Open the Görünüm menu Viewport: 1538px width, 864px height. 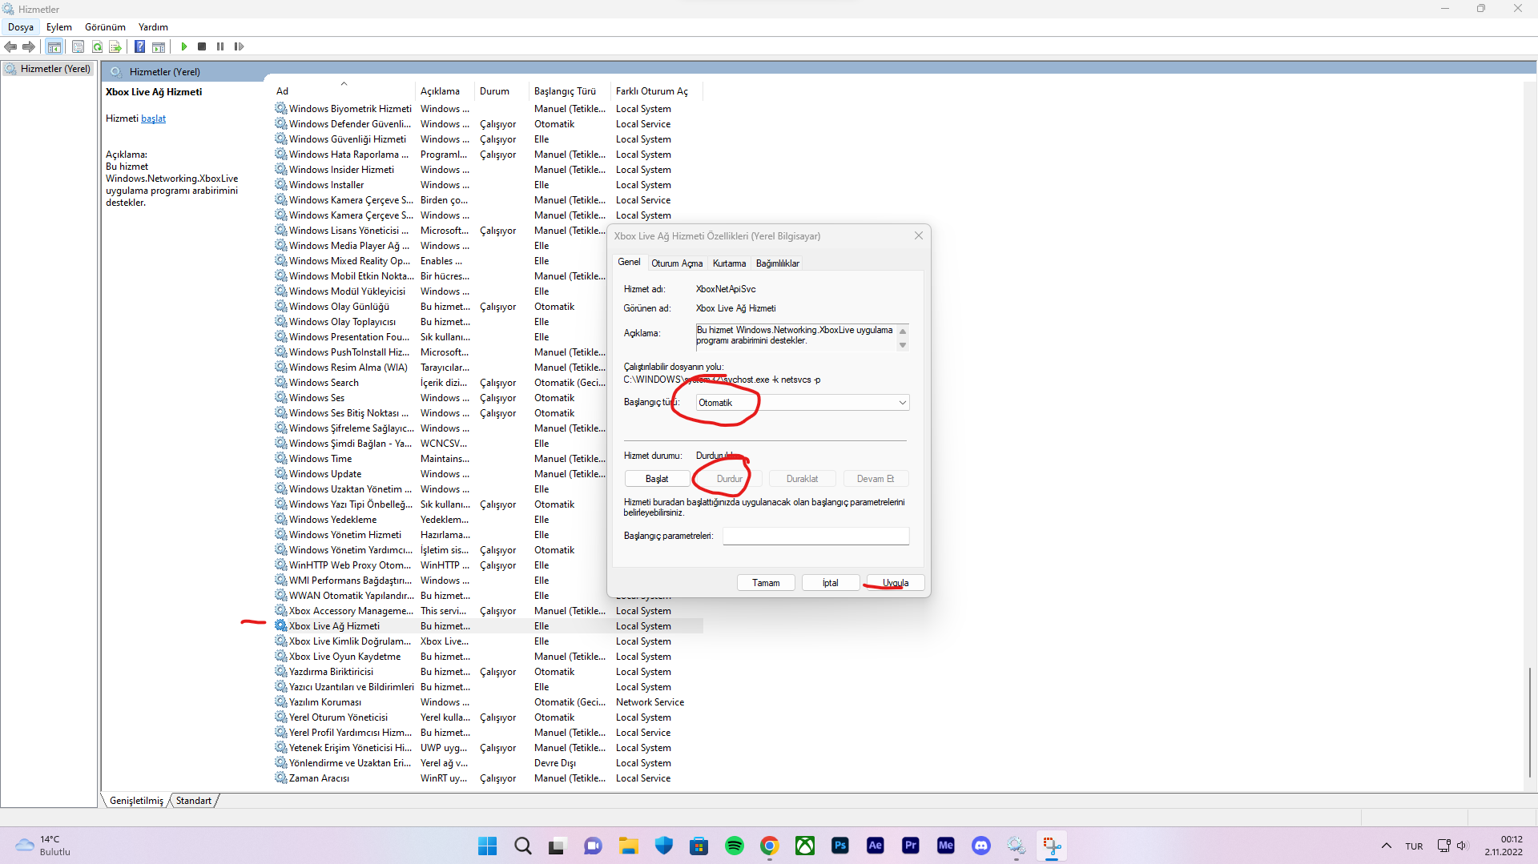pyautogui.click(x=106, y=27)
